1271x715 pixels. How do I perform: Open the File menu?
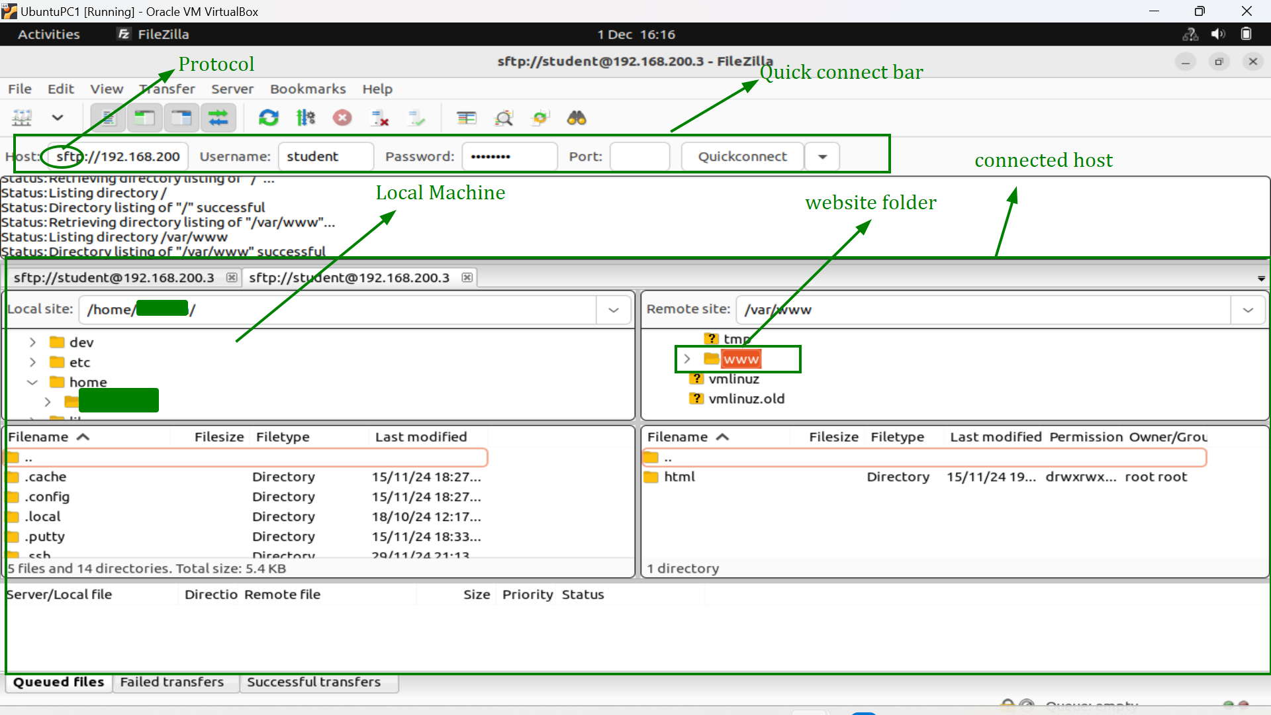19,89
